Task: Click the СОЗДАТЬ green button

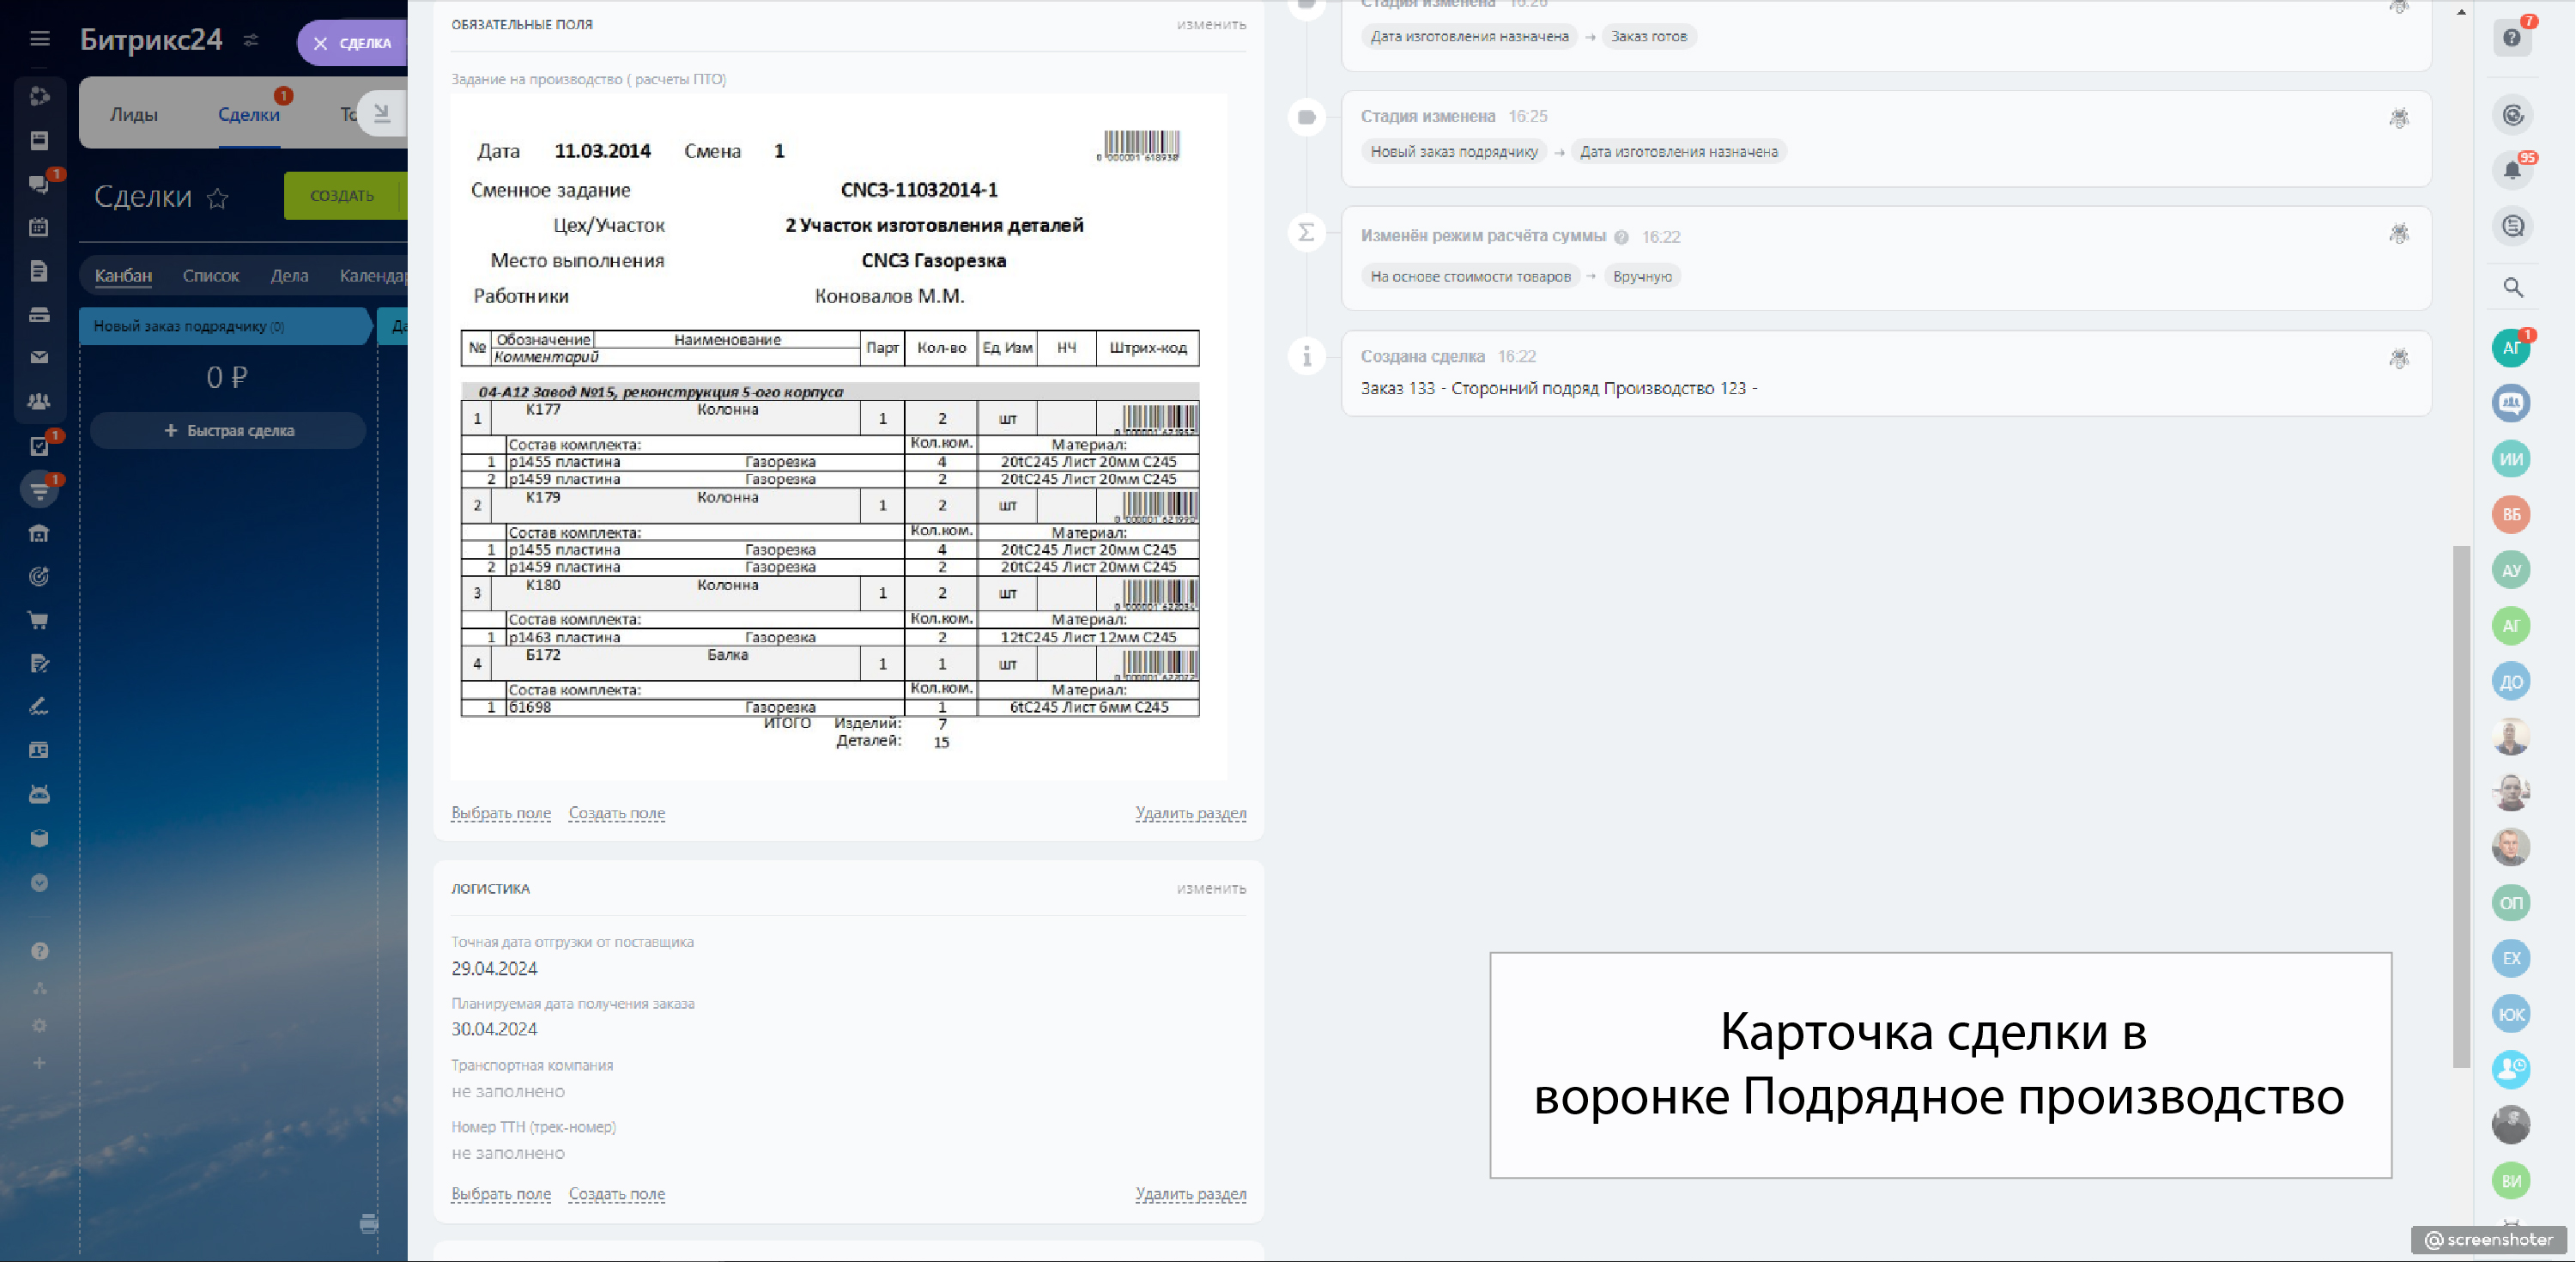Action: coord(342,195)
